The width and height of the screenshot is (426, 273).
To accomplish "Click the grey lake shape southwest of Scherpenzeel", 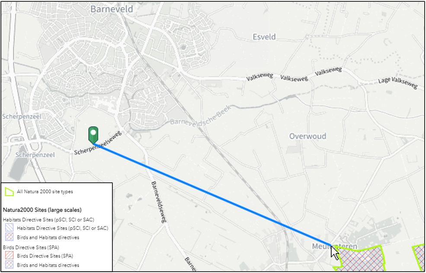I will 17,169.
